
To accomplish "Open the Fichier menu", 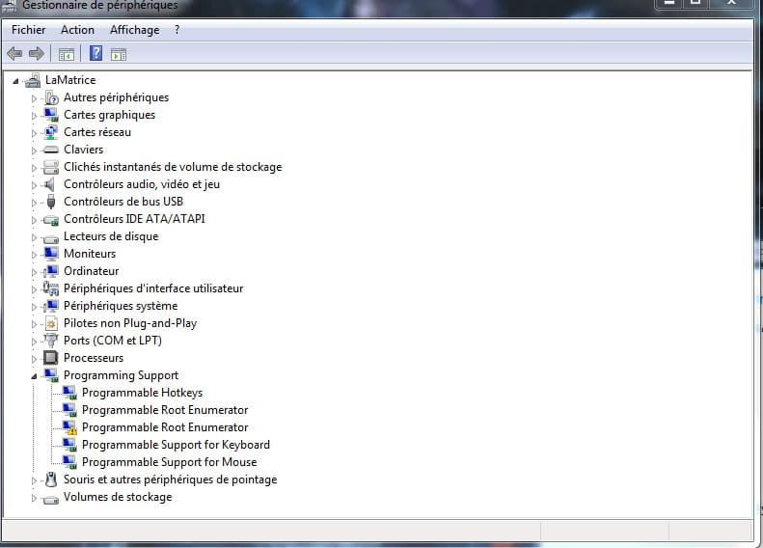I will [x=28, y=30].
